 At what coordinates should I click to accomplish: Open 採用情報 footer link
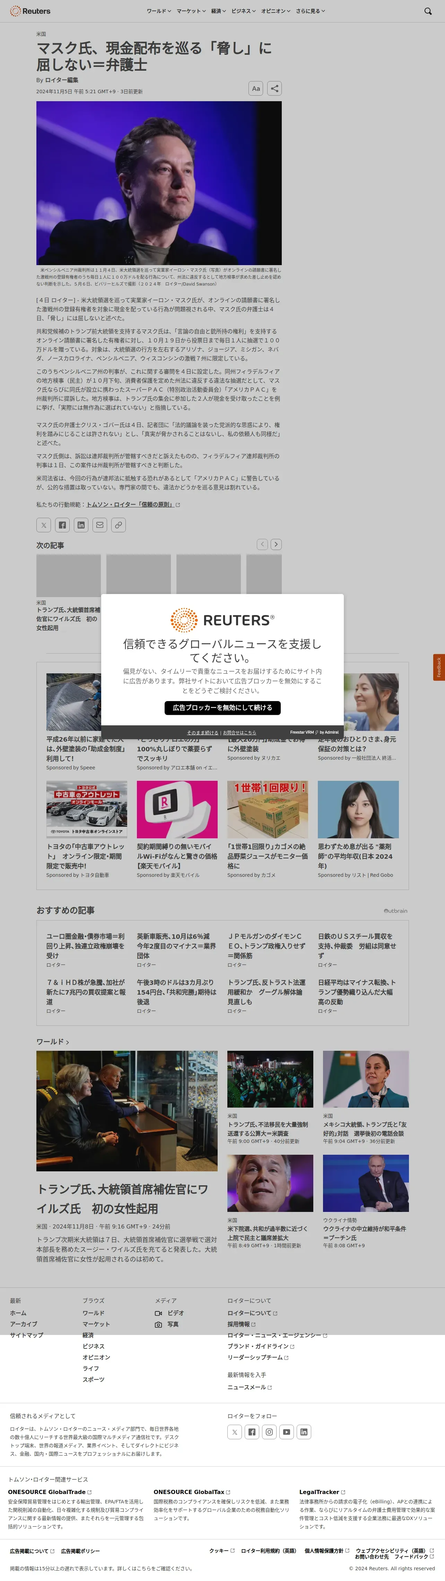coord(241,1324)
